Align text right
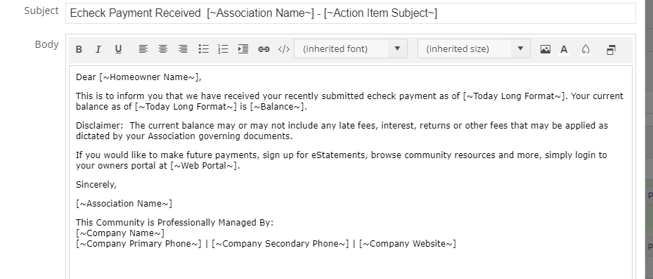Screen dimensions: 653x279 pos(183,49)
